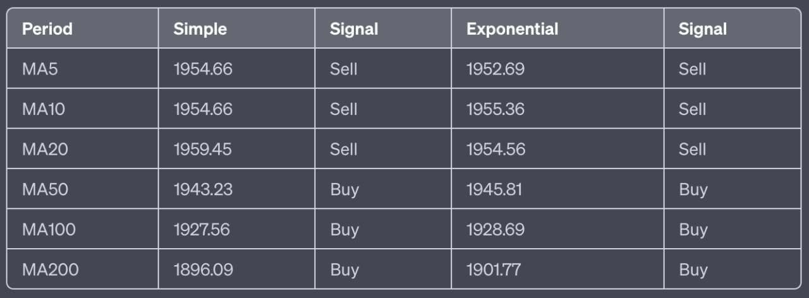Click the last Signal column header

click(702, 29)
